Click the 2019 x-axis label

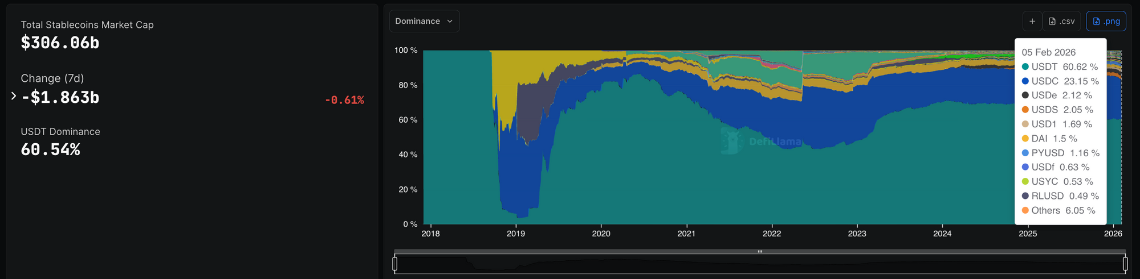pos(516,234)
